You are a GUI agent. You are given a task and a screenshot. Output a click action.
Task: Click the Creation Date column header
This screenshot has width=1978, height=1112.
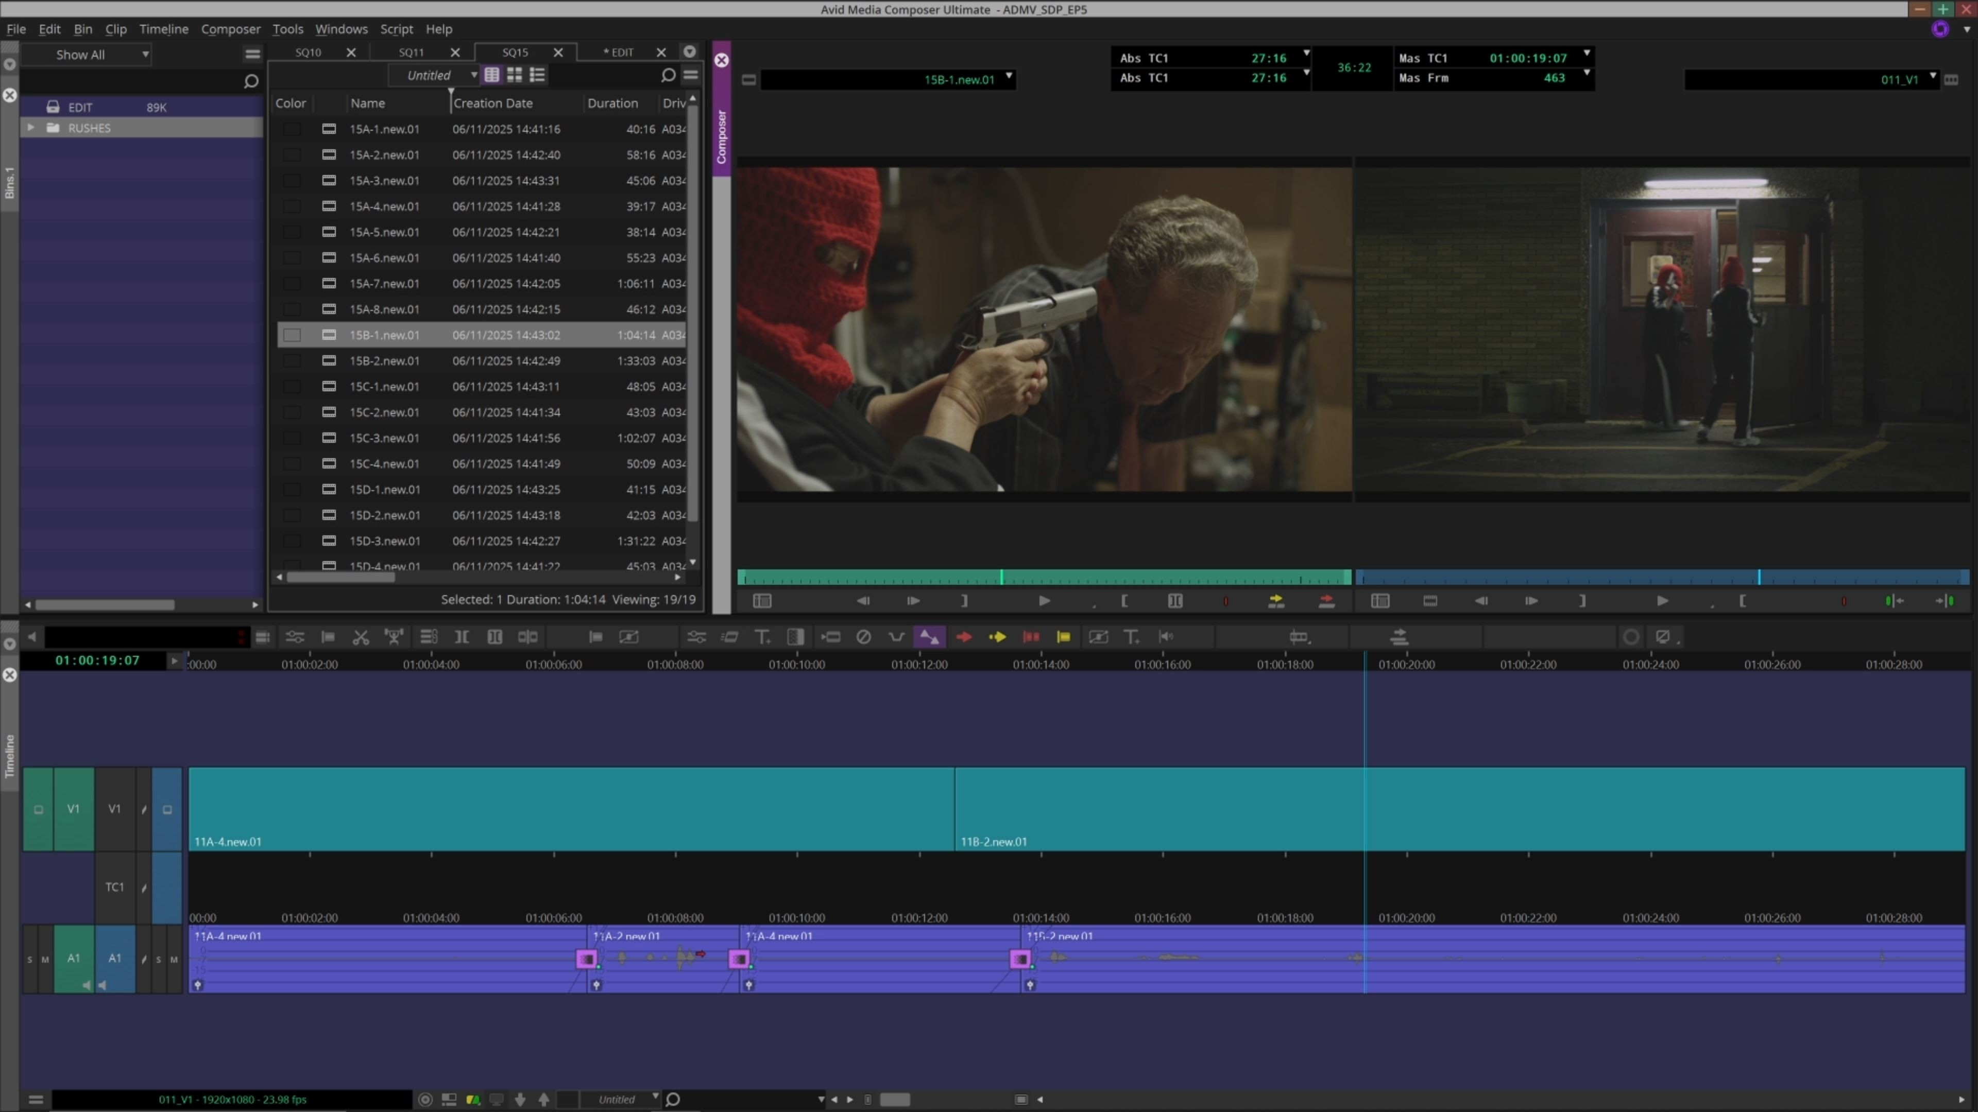[x=493, y=103]
